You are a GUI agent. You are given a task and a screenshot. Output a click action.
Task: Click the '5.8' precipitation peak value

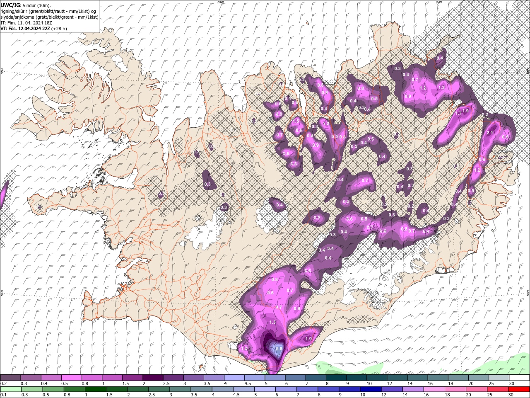(x=279, y=349)
